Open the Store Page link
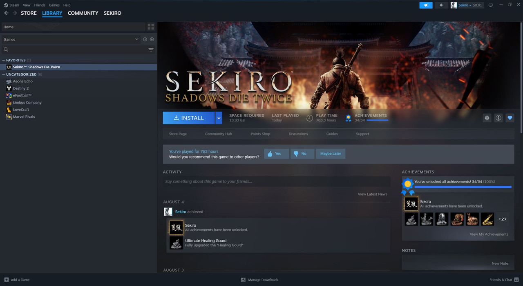 pyautogui.click(x=178, y=134)
